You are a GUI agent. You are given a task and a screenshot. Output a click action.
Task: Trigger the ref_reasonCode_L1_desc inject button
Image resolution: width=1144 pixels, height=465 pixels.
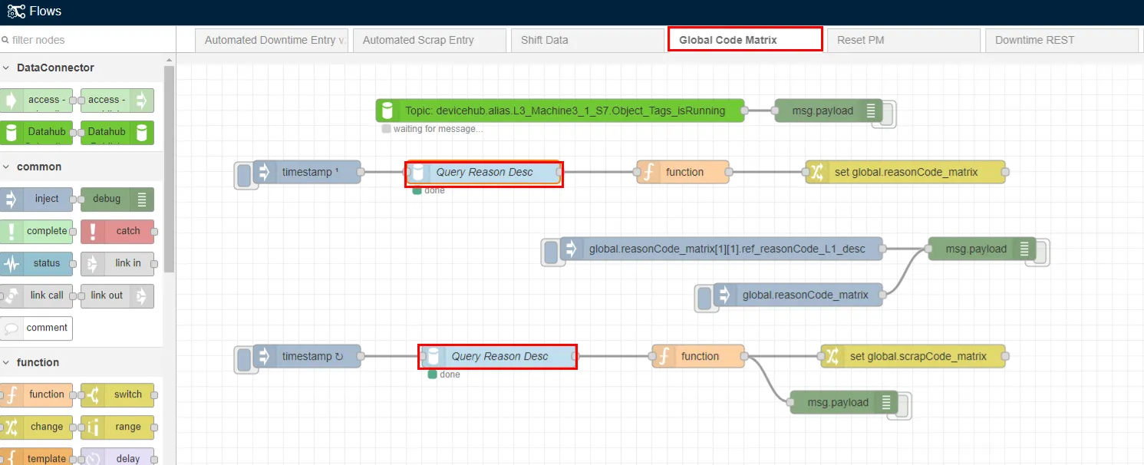pos(549,251)
